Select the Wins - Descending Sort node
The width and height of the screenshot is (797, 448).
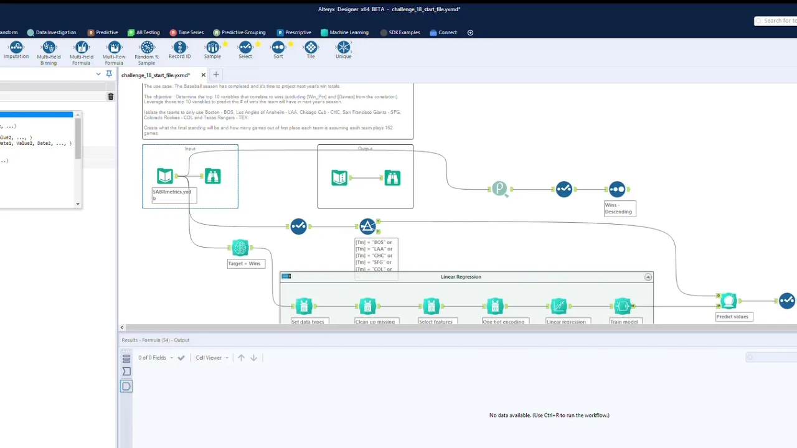coord(616,189)
